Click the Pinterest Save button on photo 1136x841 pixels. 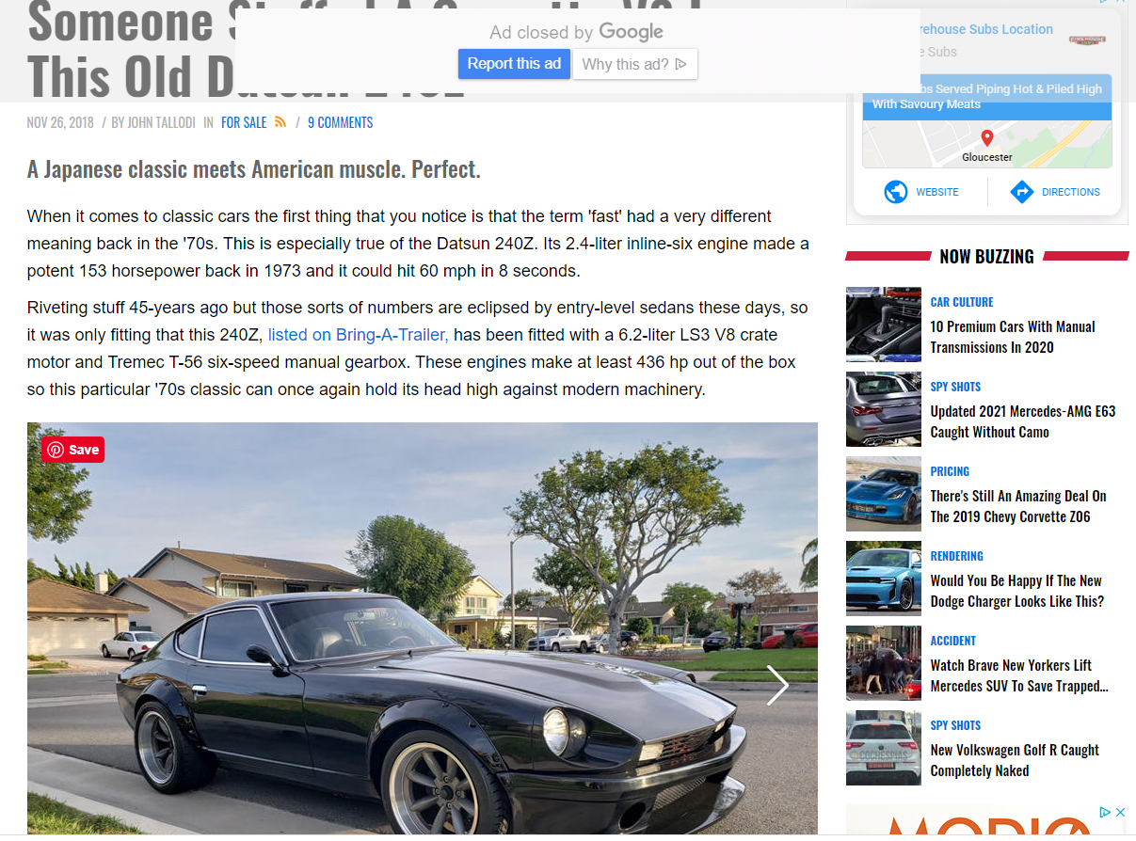[x=72, y=450]
